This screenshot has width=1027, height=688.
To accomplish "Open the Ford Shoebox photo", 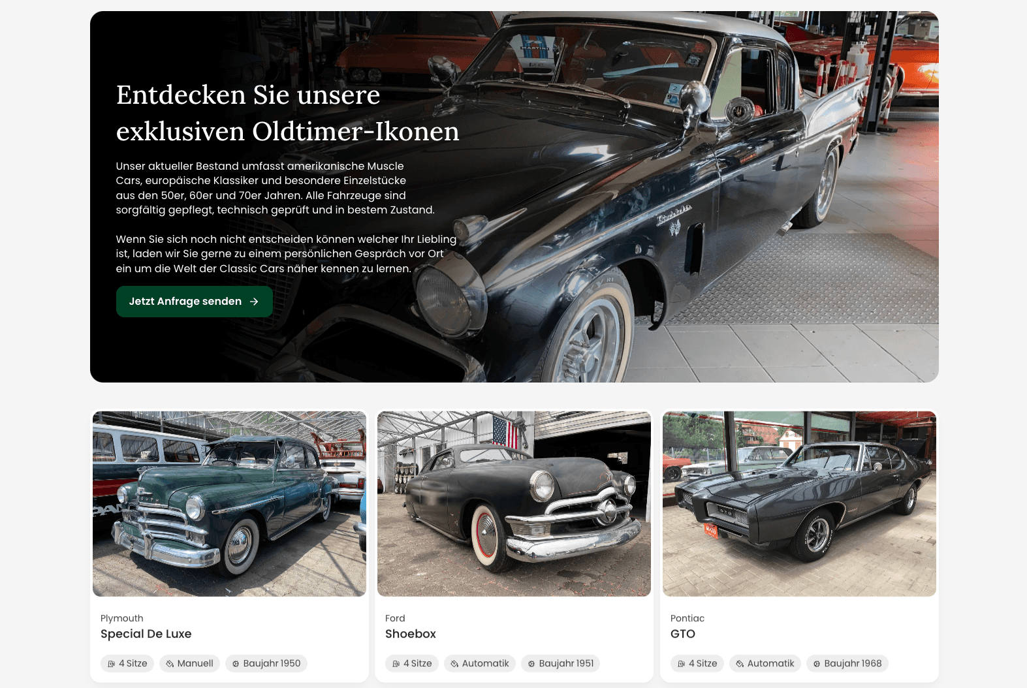I will click(x=514, y=503).
